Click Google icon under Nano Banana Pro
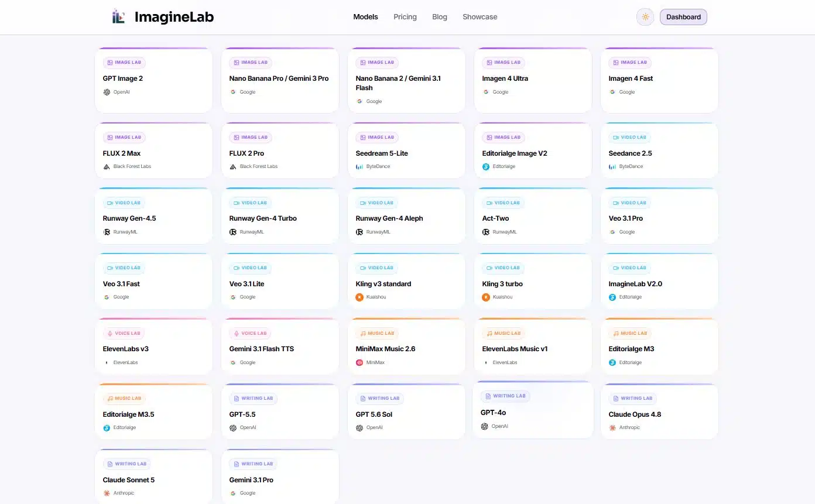 pos(233,92)
